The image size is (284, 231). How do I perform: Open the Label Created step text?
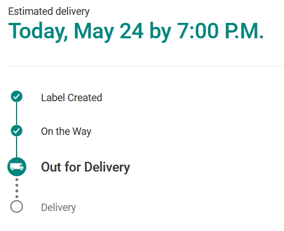pos(71,98)
